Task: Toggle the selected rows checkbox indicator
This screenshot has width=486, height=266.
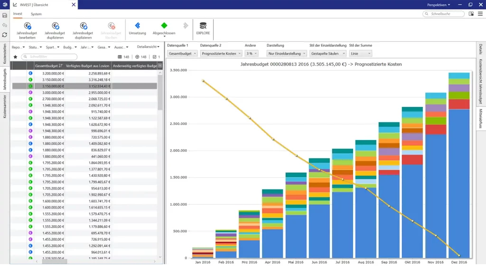Action: [x=154, y=57]
